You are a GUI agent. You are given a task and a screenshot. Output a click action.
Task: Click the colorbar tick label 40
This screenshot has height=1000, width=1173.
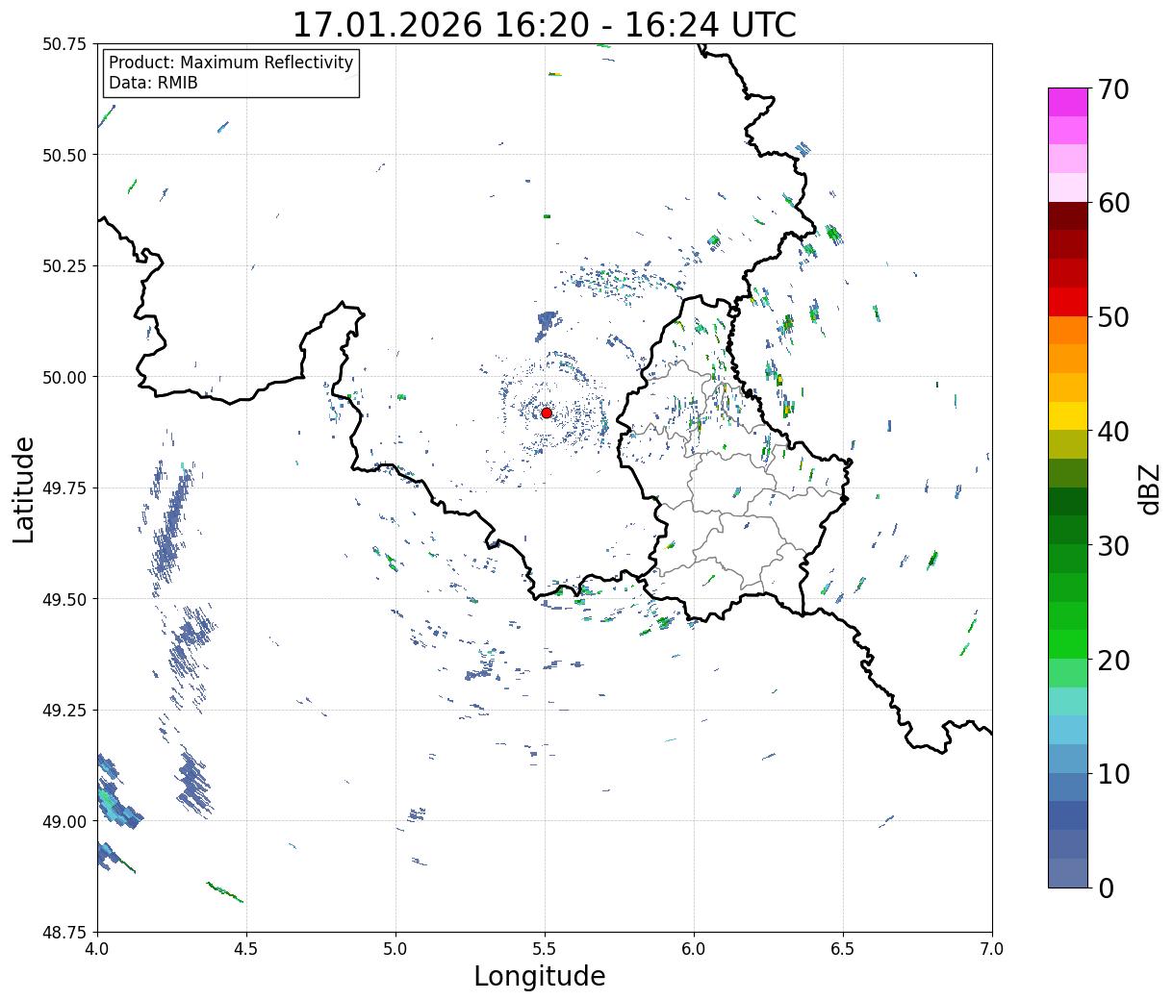1113,432
